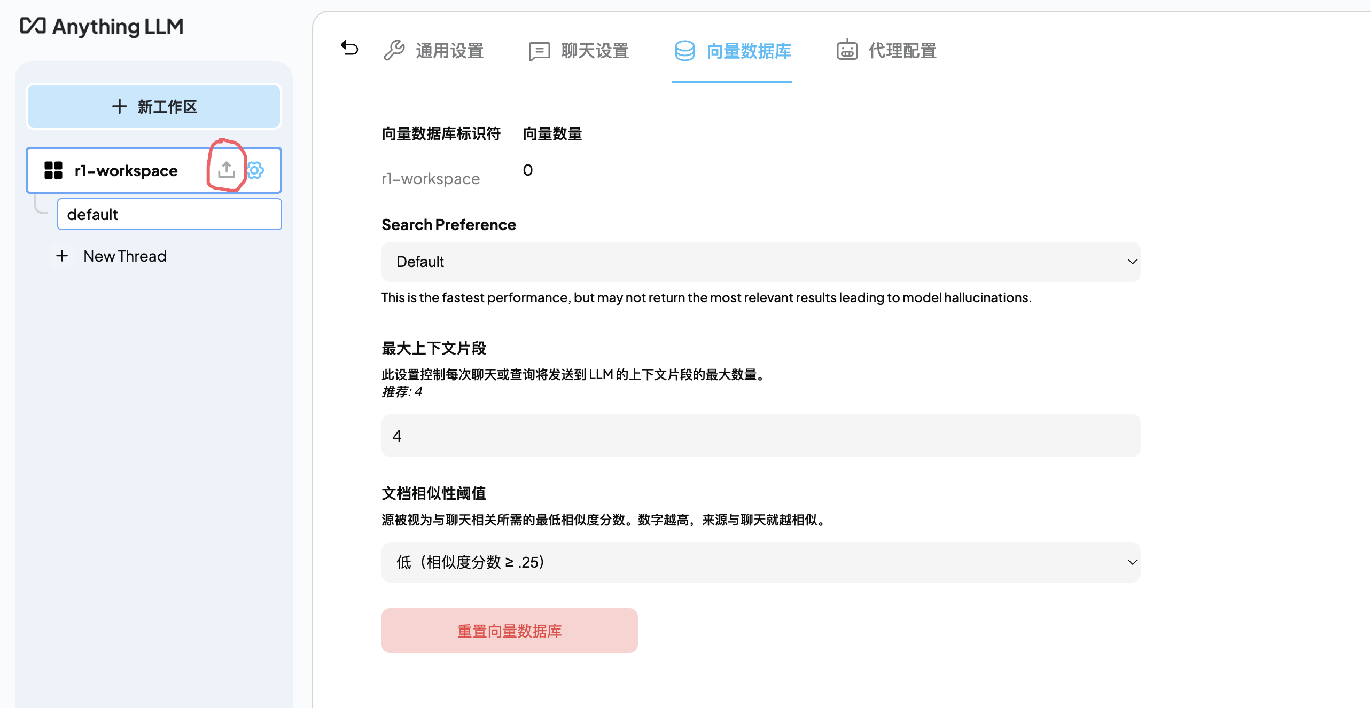Image resolution: width=1371 pixels, height=708 pixels.
Task: Click the vector database cylinder icon
Action: 684,51
